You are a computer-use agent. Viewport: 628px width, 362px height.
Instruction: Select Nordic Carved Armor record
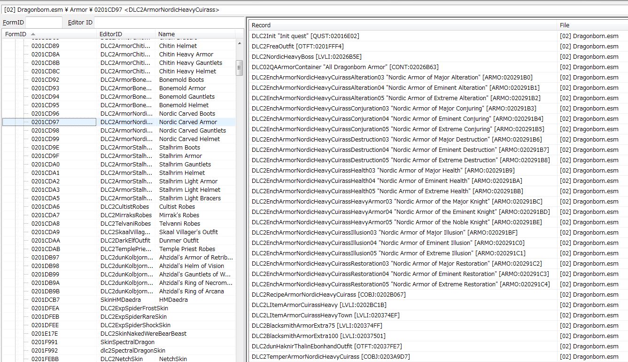click(x=119, y=122)
